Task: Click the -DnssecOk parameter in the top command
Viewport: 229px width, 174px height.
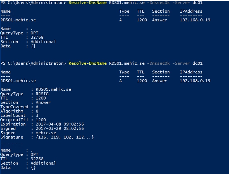Action: 159,3
